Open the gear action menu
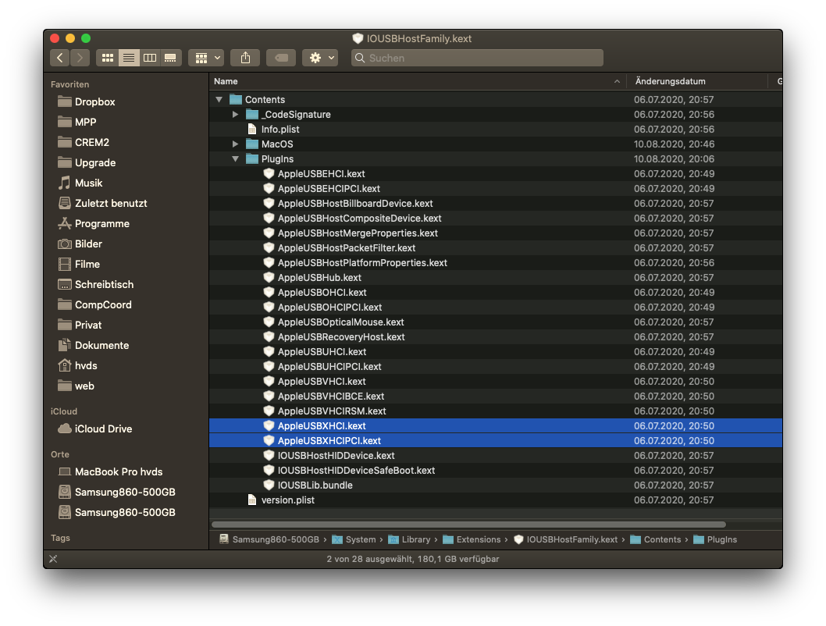Viewport: 826px width, 626px height. [320, 58]
